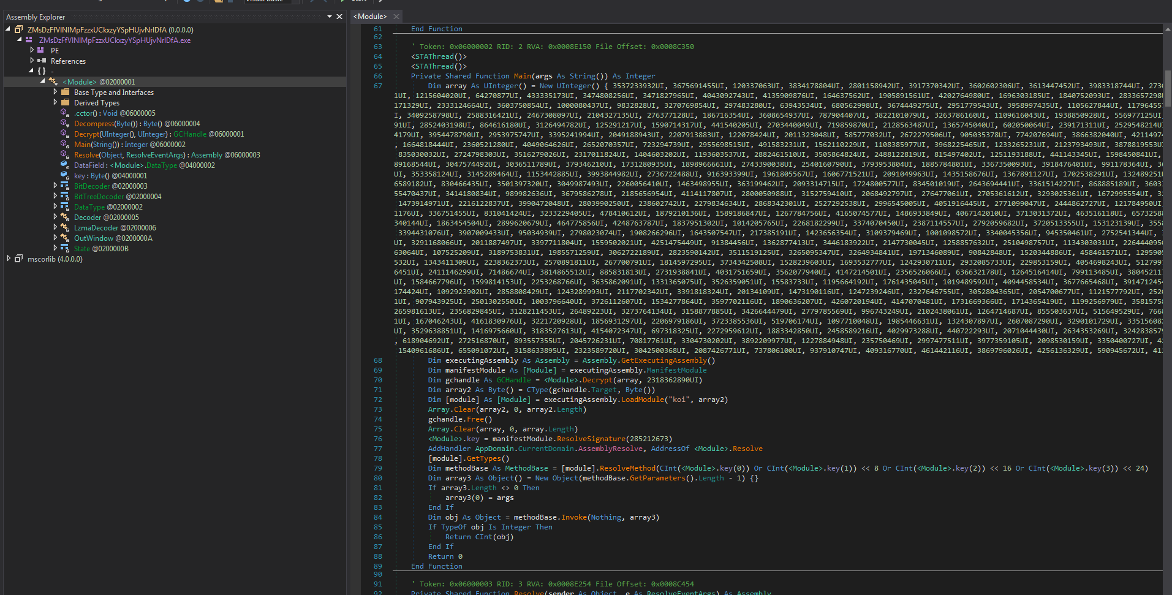Click the Resolve method icon in tree
Viewport: 1172px width, 595px height.
(65, 154)
